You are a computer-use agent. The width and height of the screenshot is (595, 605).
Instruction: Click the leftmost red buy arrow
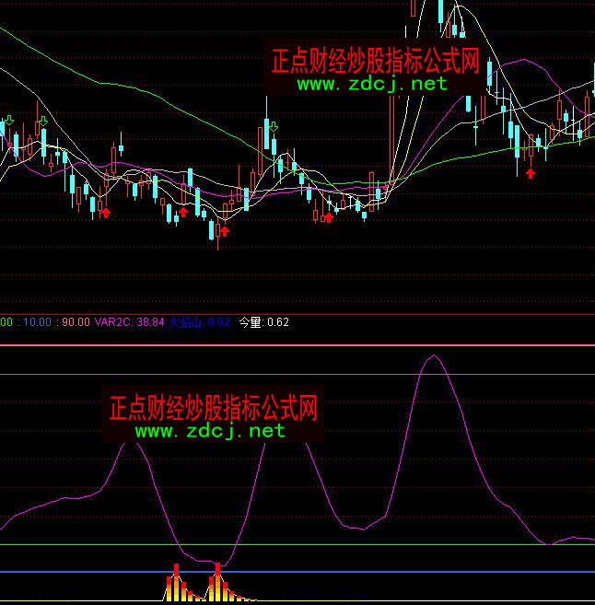pyautogui.click(x=105, y=213)
